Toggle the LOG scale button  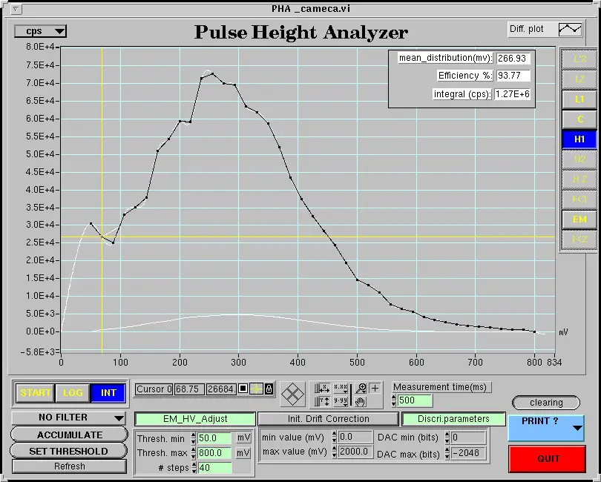(73, 393)
